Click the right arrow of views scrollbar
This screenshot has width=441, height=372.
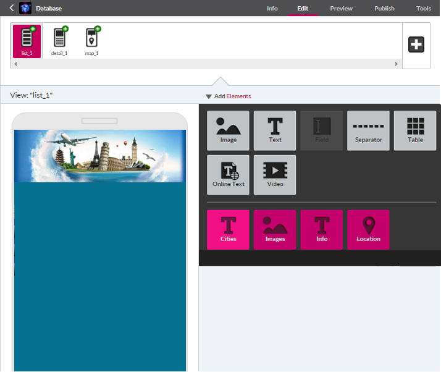click(397, 64)
